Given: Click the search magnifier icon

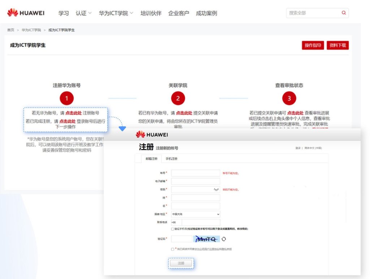Looking at the screenshot, I should (344, 13).
